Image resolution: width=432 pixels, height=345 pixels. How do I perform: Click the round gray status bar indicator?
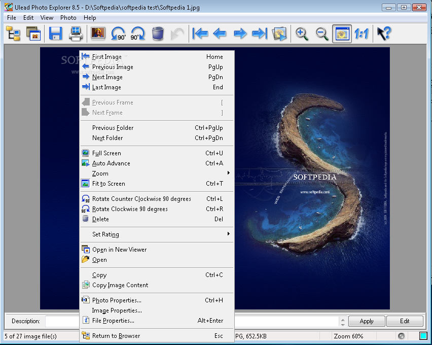402,336
